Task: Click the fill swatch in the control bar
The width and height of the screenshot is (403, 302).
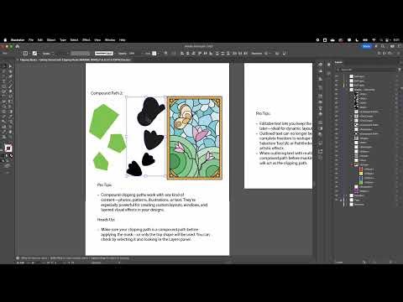Action: (25, 53)
